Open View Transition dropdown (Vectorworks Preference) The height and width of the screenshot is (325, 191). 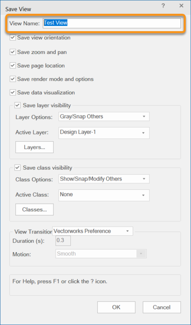92,231
